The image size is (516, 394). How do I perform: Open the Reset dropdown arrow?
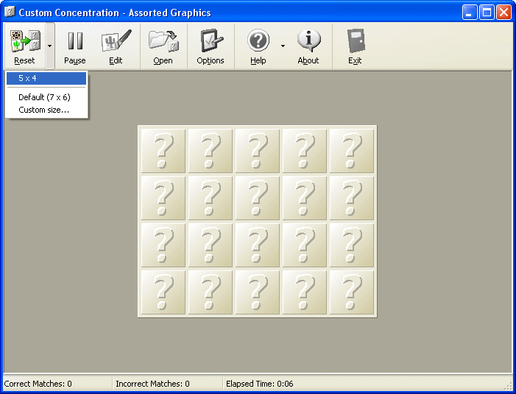[x=50, y=46]
